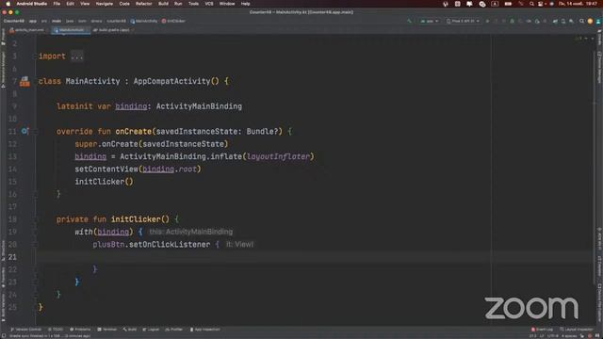This screenshot has width=603, height=339.
Task: Switch to the activity_main.xml editor tab
Action: pos(27,30)
